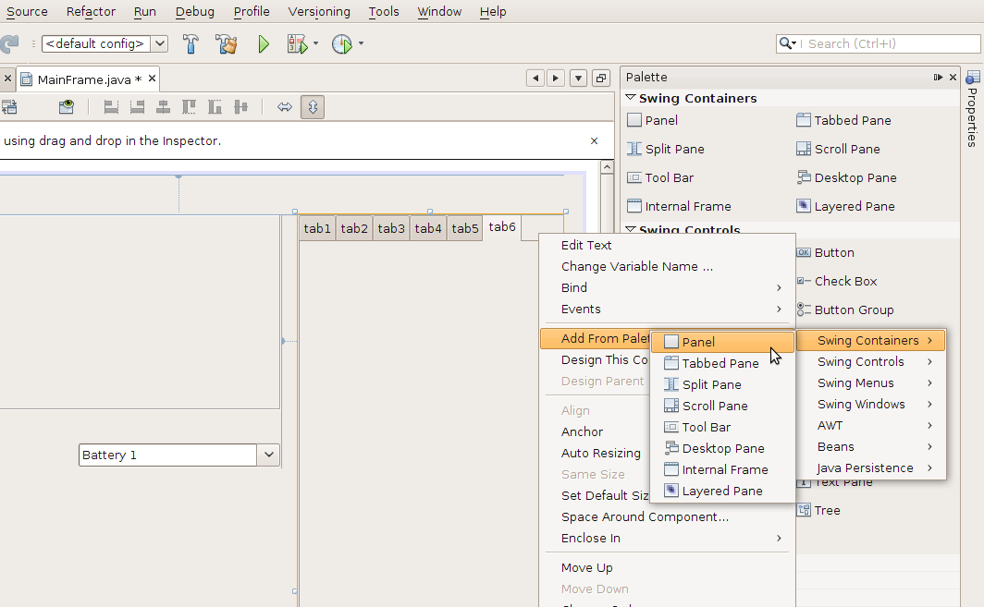Close the MainFrame.java editor tab
984x607 pixels.
pos(152,79)
